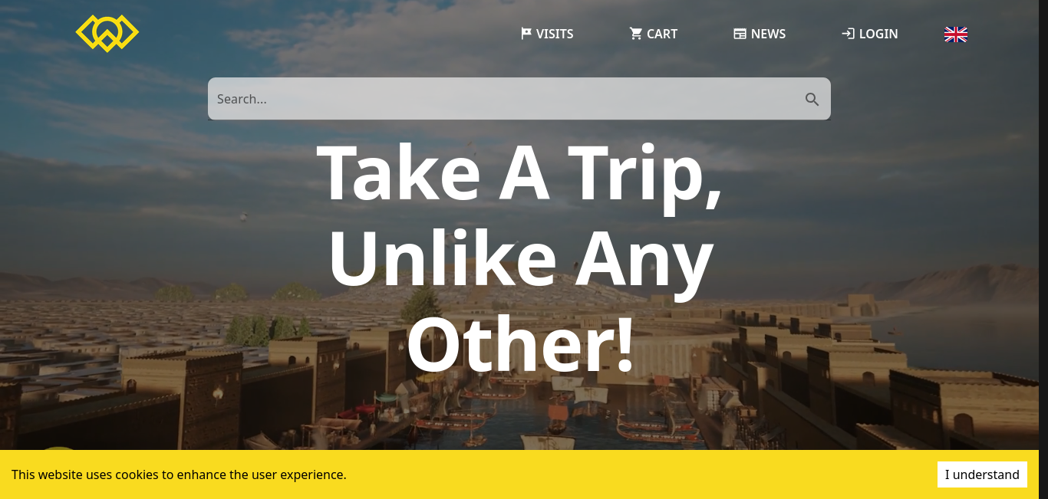The width and height of the screenshot is (1048, 499).
Task: Click the 'Unlike Any' headline line
Action: pyautogui.click(x=519, y=259)
